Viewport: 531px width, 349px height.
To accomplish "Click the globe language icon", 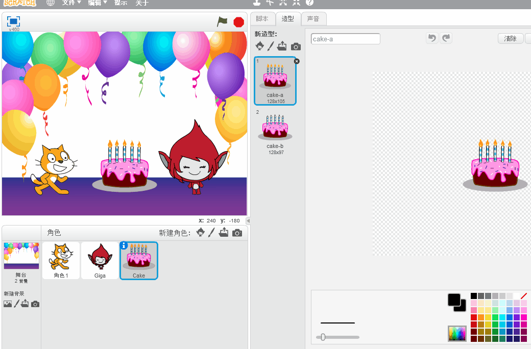I will tap(51, 3).
